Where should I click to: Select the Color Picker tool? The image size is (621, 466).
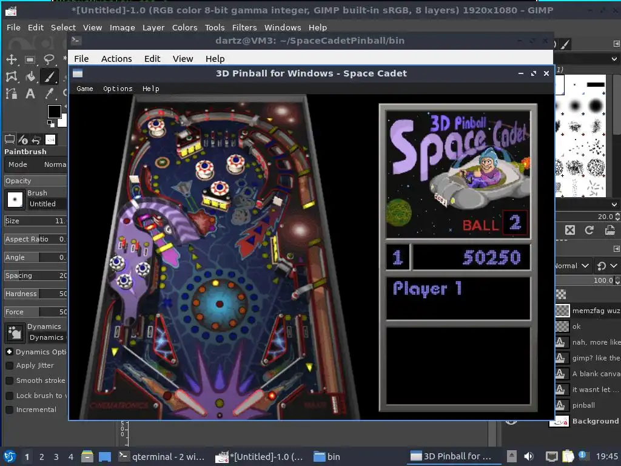pyautogui.click(x=49, y=93)
